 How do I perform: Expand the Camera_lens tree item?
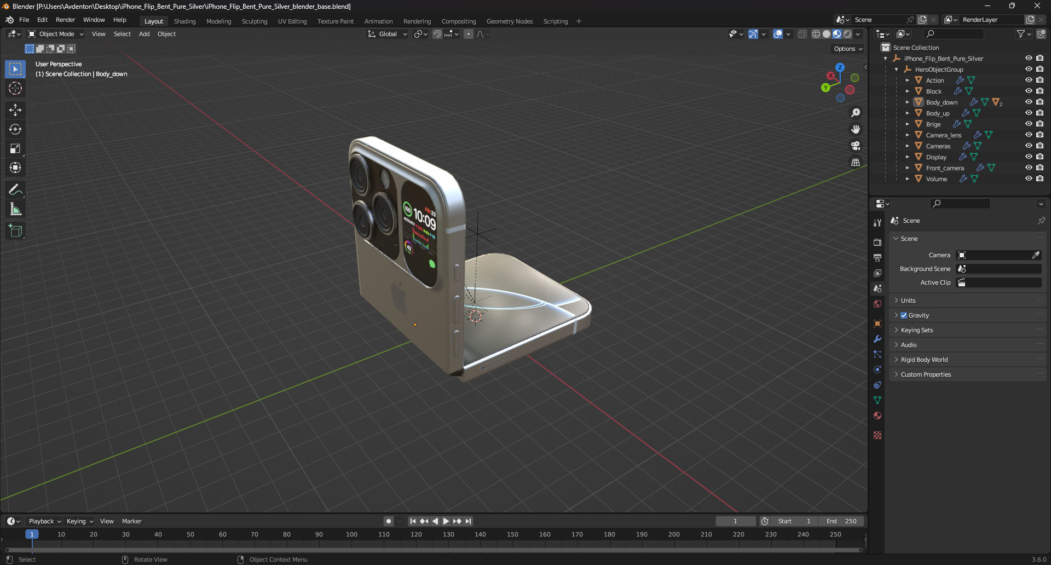click(x=907, y=135)
